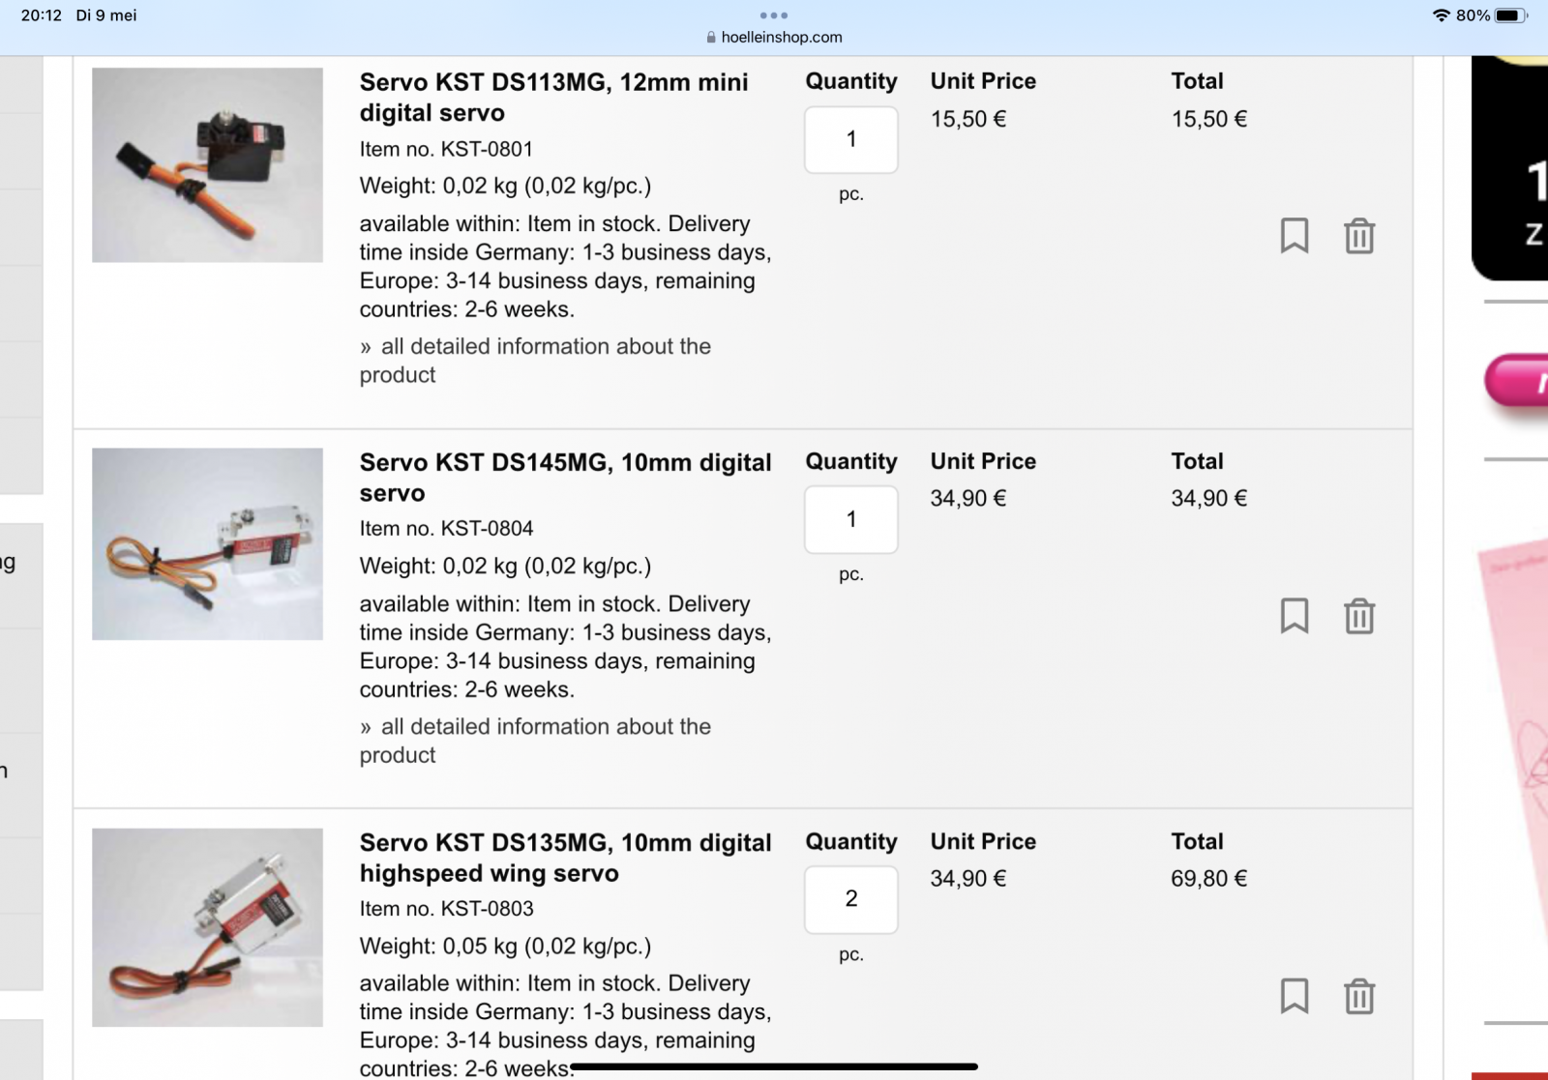Trash the KST DS135MG highspeed wing servo
Screen dimensions: 1548x1080
pyautogui.click(x=1359, y=996)
